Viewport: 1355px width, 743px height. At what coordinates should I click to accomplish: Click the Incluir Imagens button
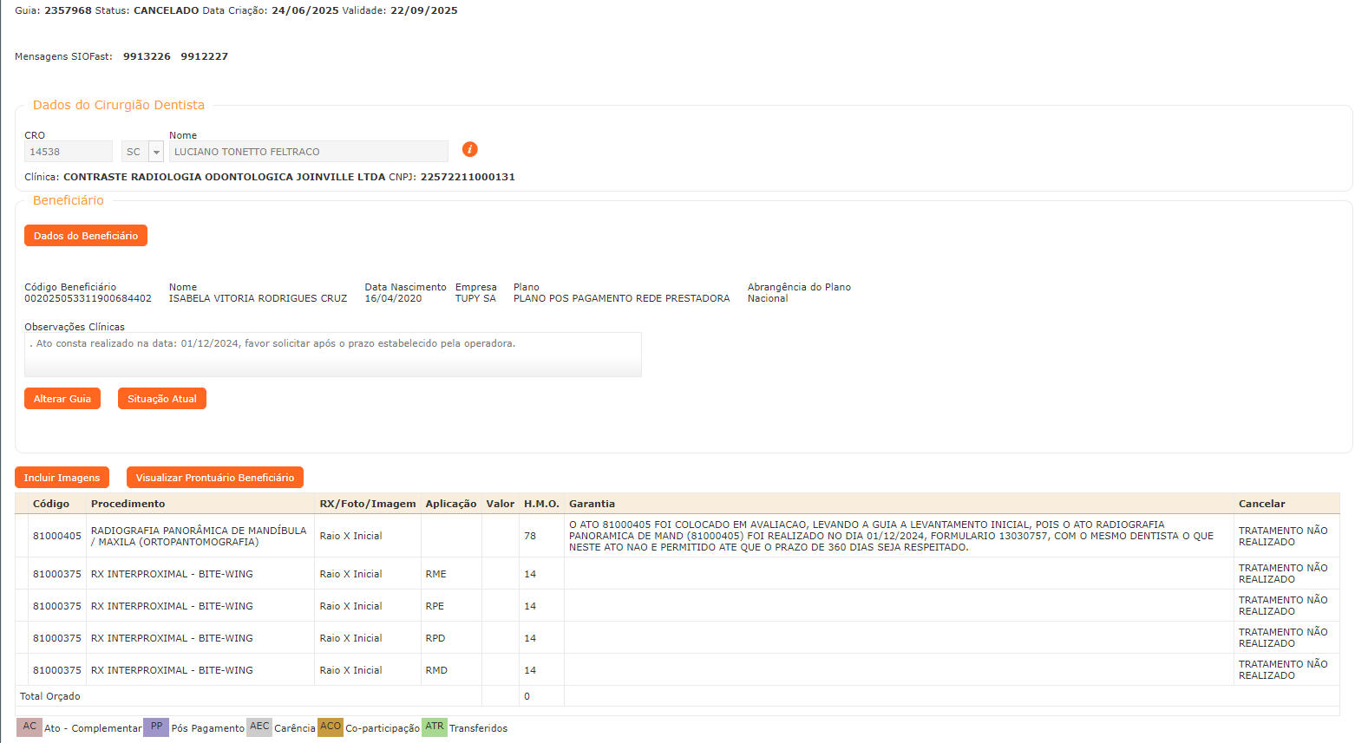click(62, 478)
